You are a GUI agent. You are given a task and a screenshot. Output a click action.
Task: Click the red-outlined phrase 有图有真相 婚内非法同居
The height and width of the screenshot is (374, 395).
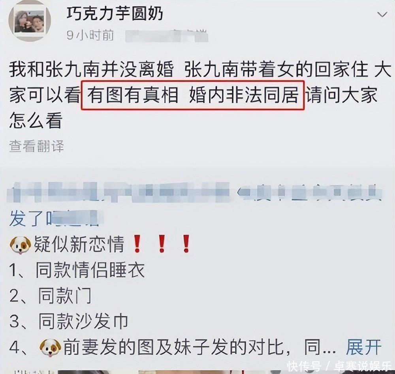pyautogui.click(x=193, y=95)
